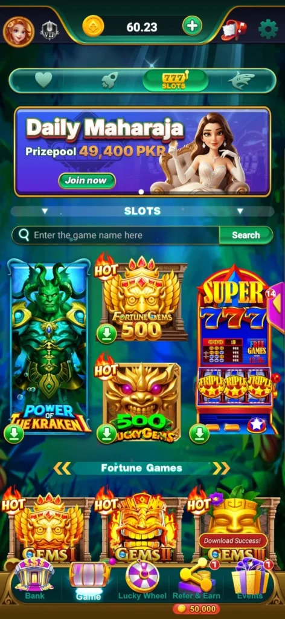Click Join now on Daily Maharaja
Viewport: 285px width, 619px height.
pyautogui.click(x=87, y=181)
